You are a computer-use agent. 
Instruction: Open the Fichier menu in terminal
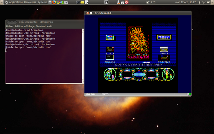tap(10, 26)
